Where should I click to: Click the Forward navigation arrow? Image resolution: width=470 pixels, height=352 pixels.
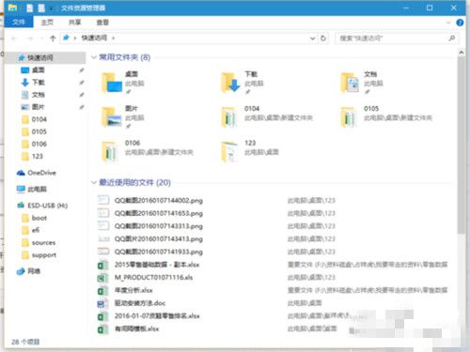(30, 38)
